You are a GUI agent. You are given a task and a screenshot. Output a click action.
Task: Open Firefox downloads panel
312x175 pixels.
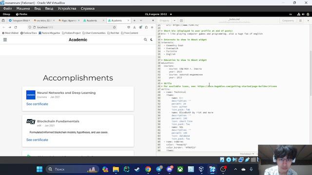click(x=135, y=27)
